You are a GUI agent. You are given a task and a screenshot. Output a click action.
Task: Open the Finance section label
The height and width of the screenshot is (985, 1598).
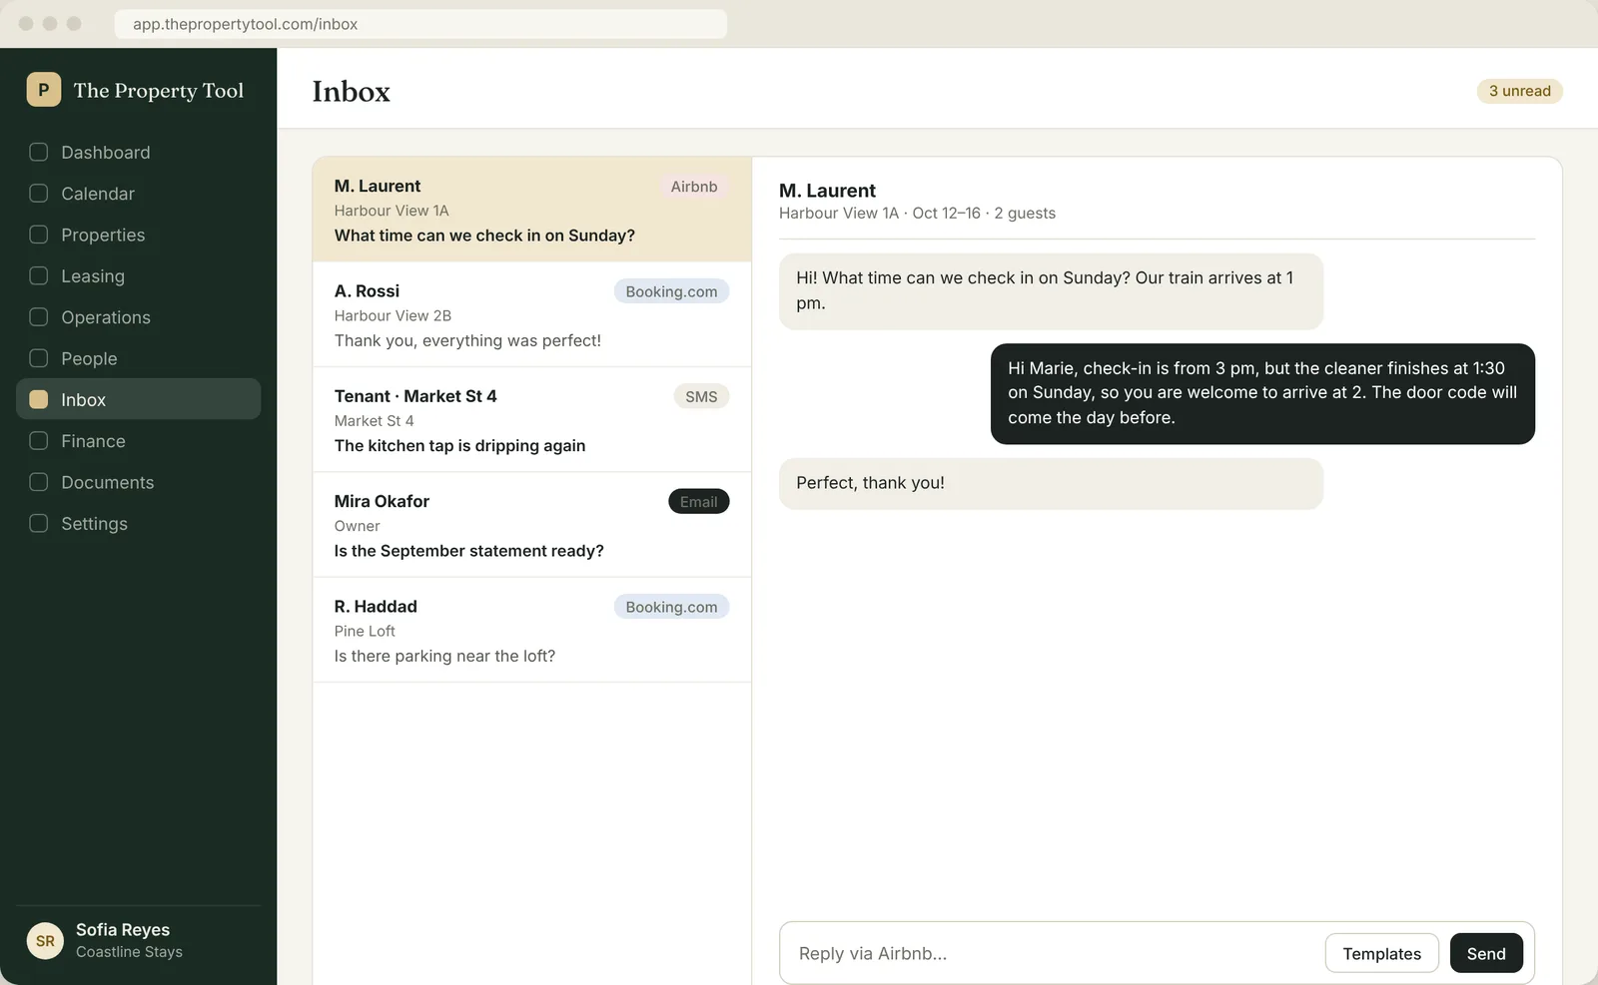tap(93, 441)
